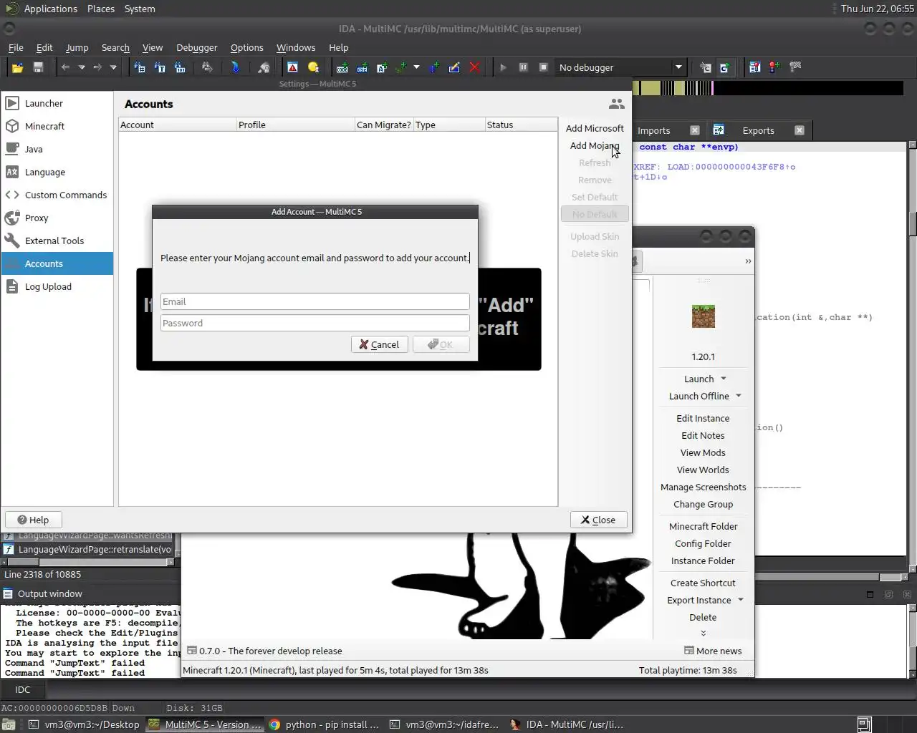Click the C icon with green arrow
Viewport: 917px width, 733px height.
[724, 67]
